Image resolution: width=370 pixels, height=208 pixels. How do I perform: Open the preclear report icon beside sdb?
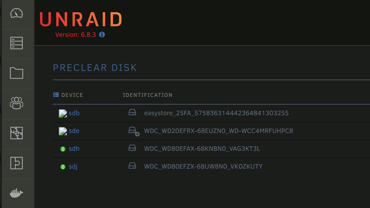pyautogui.click(x=62, y=113)
